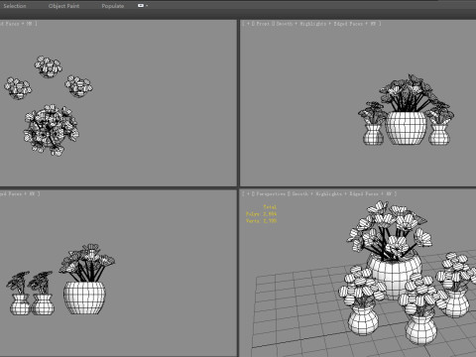Select the big flower cluster in top-left viewport
The width and height of the screenshot is (476, 357).
pos(52,130)
